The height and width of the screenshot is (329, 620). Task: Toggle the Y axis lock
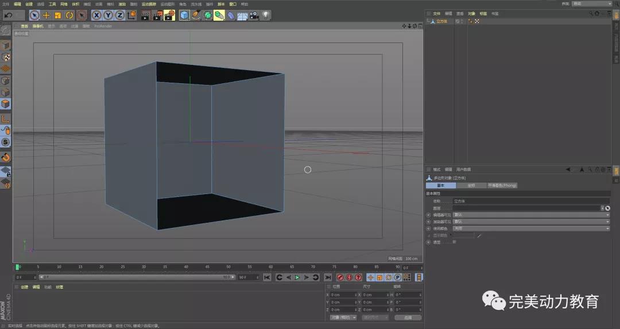click(108, 15)
